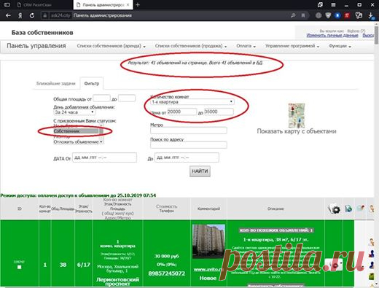Expand the 'Функции' menu
The height and width of the screenshot is (288, 379).
(340, 46)
